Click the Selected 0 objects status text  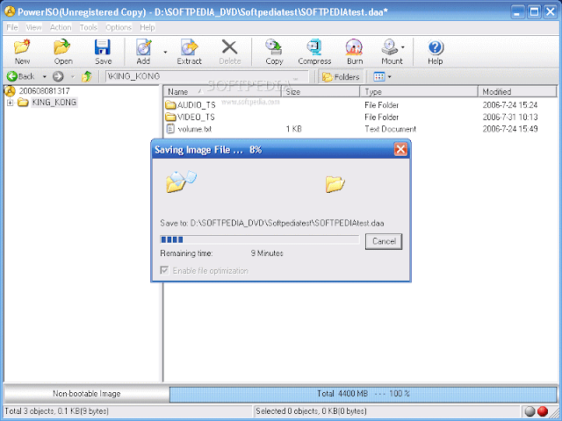pos(311,411)
